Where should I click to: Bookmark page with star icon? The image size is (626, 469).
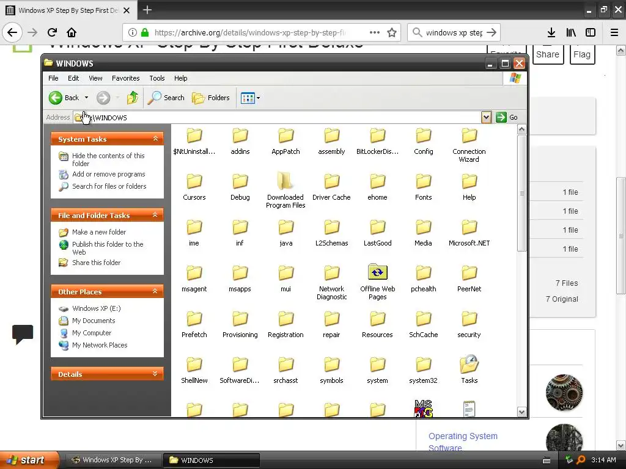click(392, 32)
